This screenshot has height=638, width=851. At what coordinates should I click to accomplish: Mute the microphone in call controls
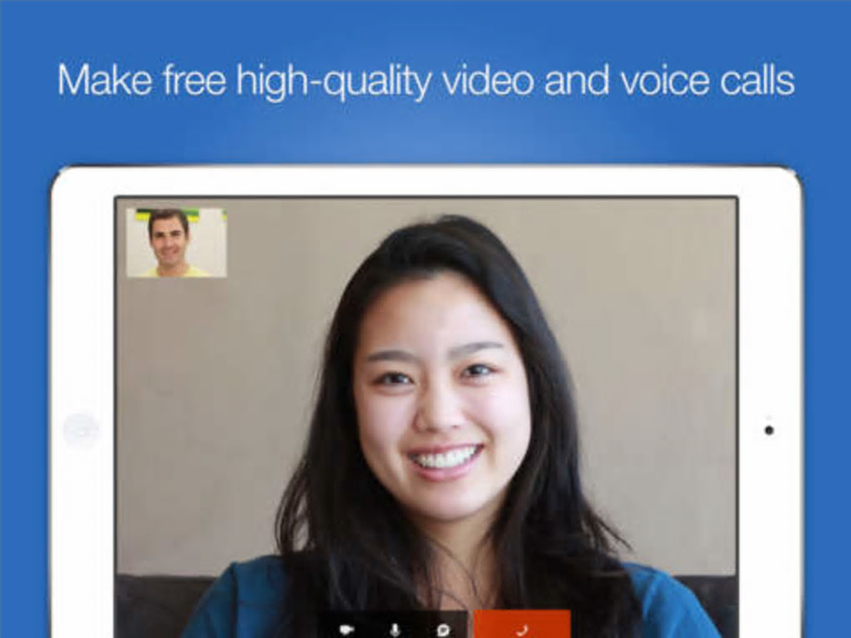pos(395,630)
